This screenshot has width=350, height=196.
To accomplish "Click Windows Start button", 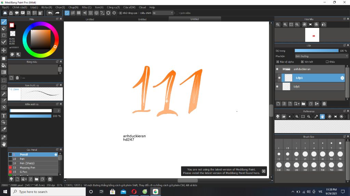I will coord(5,192).
